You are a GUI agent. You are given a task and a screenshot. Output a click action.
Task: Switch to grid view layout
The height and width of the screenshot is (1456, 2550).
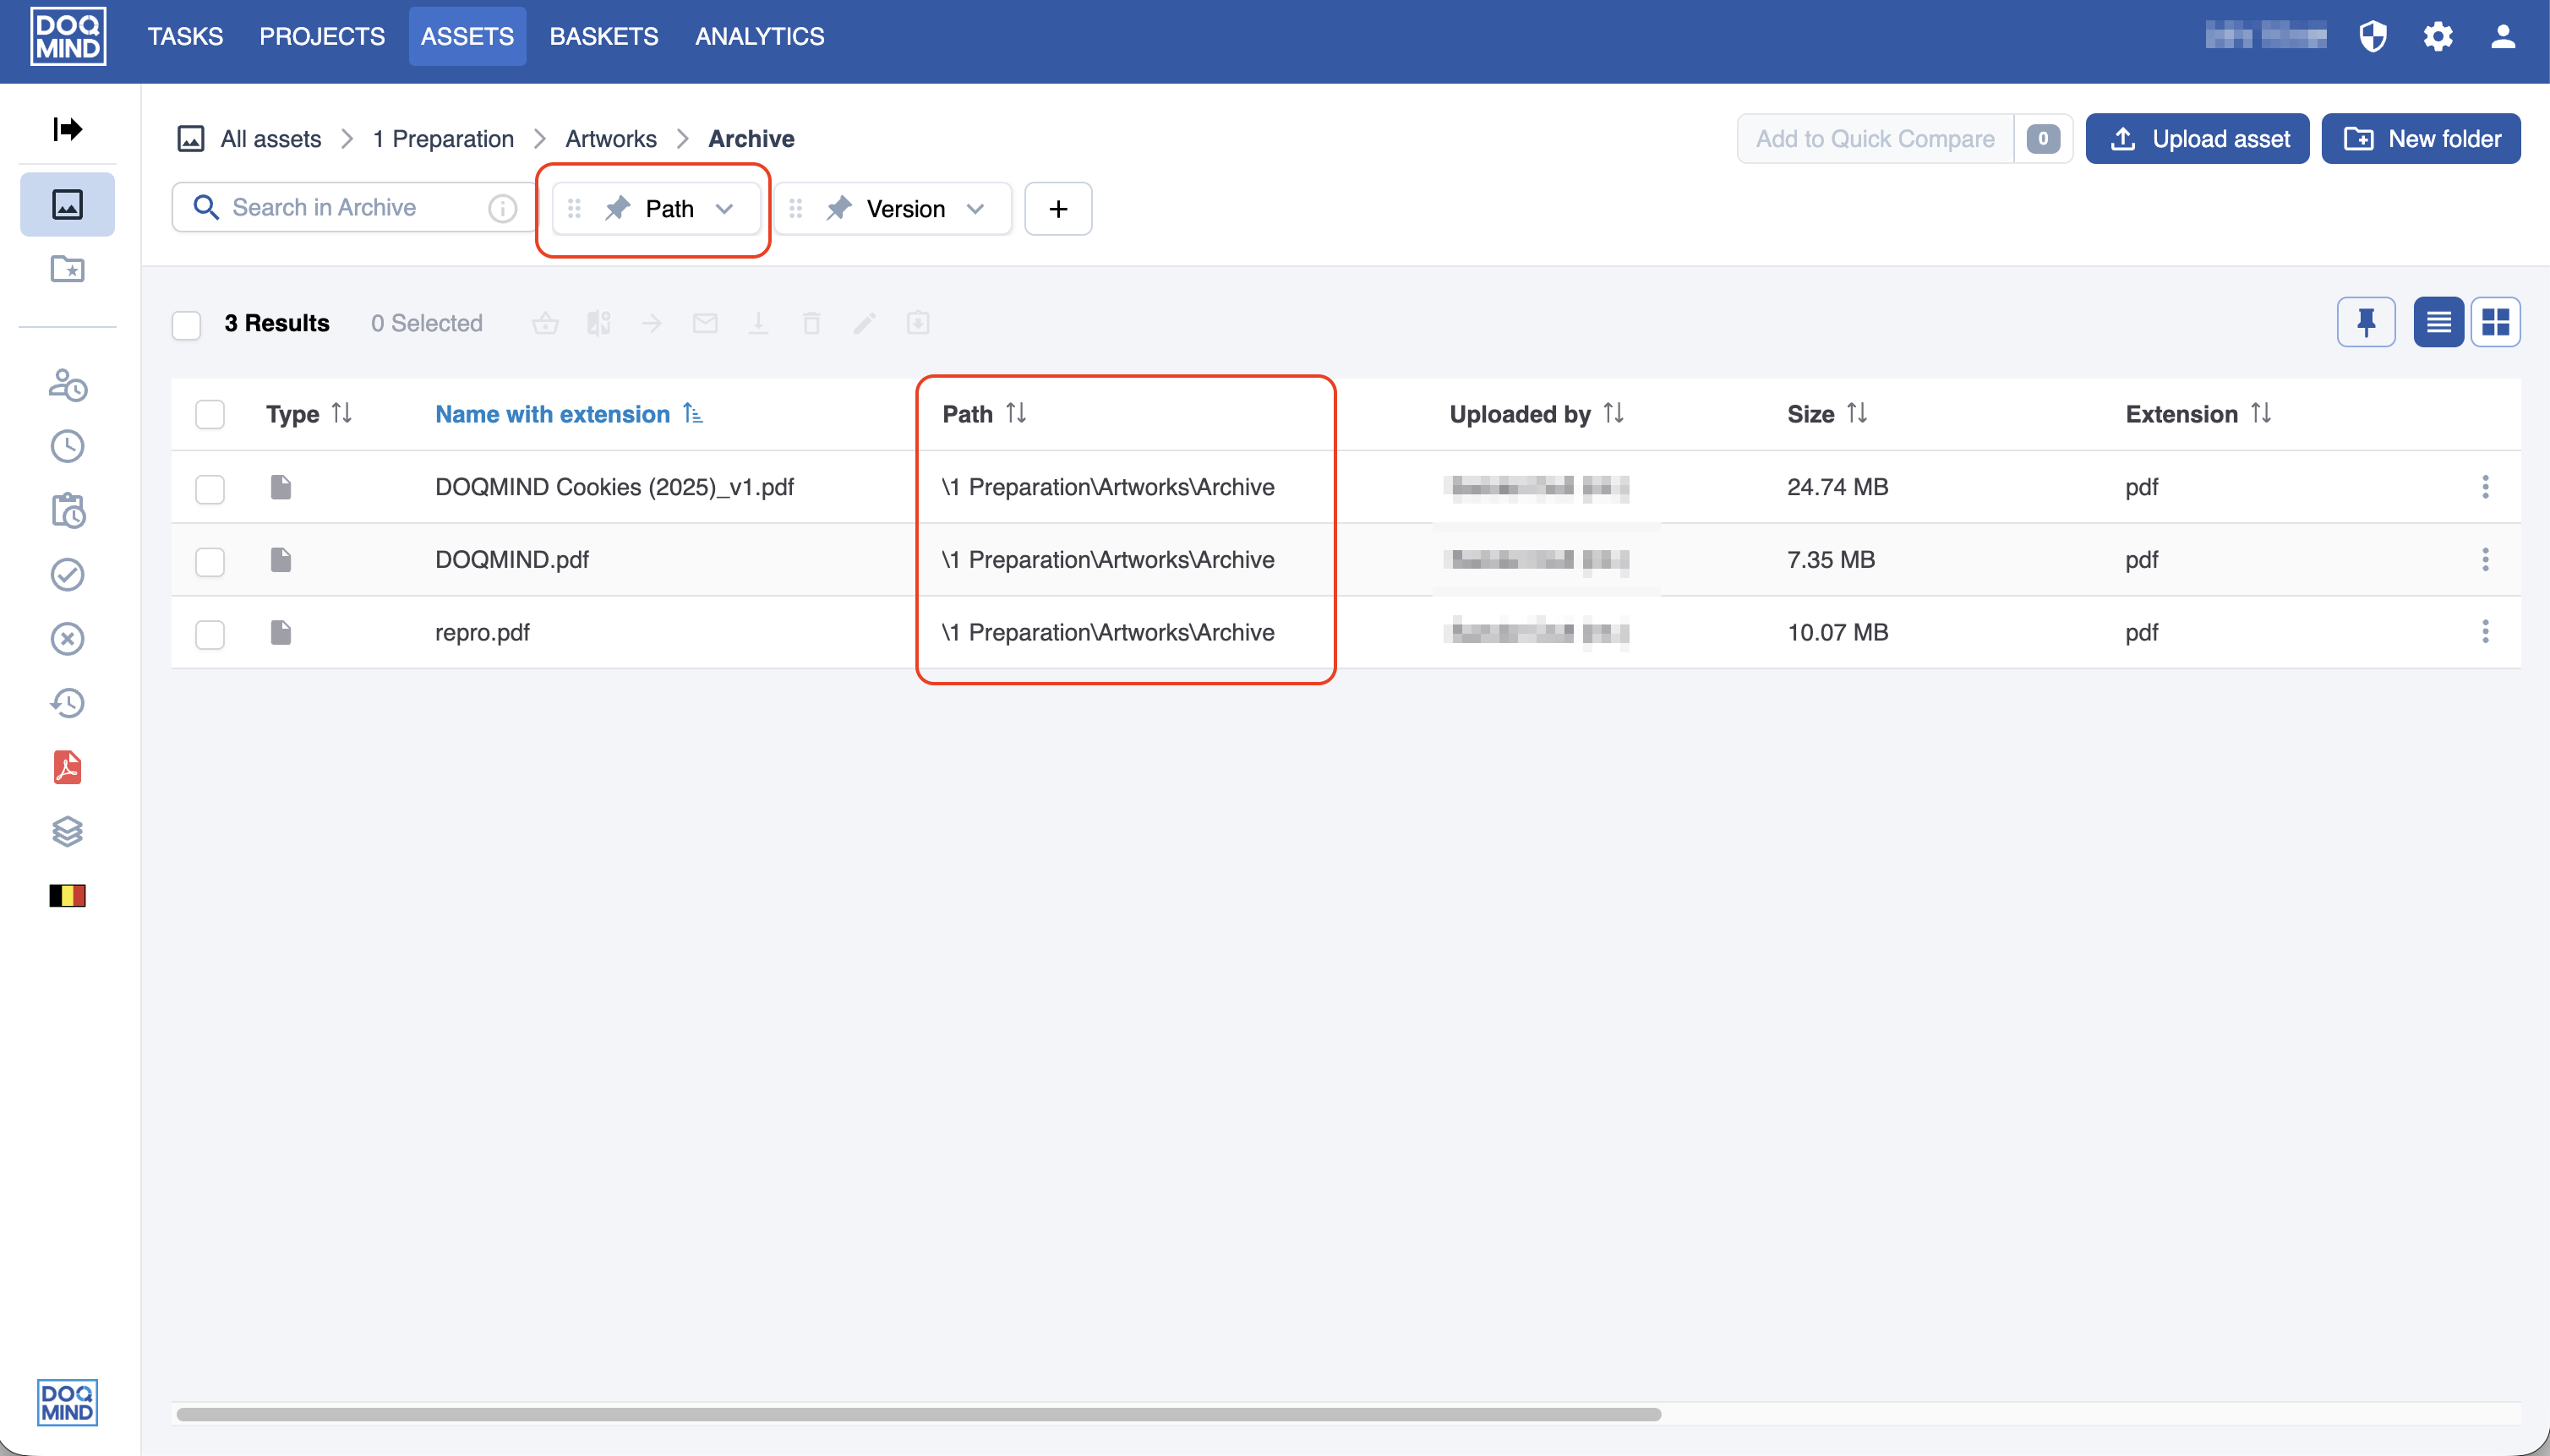(x=2495, y=322)
